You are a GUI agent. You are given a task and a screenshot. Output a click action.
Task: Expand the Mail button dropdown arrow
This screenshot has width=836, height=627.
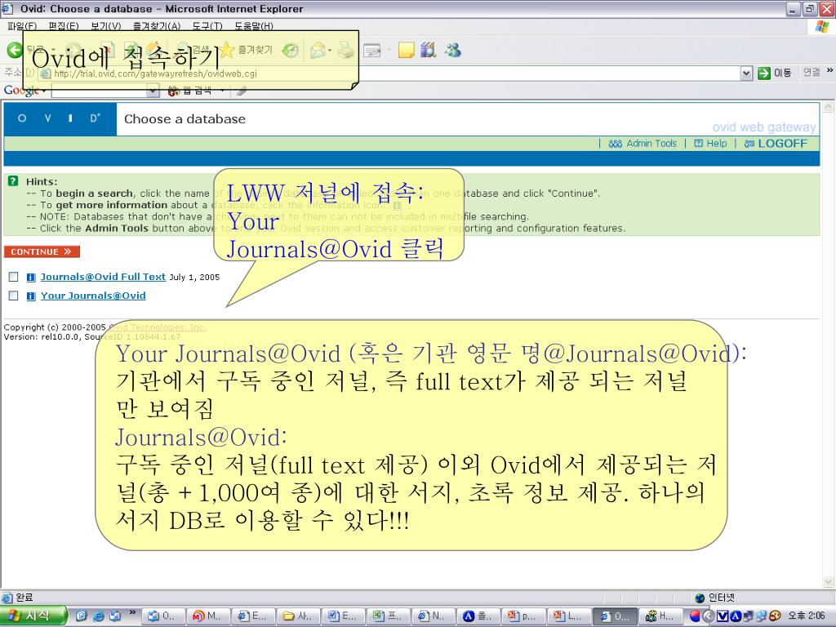coord(330,51)
